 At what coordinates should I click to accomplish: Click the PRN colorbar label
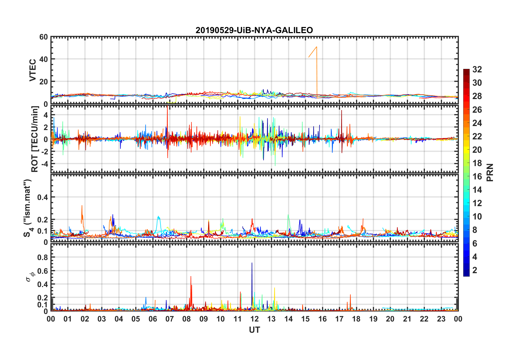[x=490, y=172]
